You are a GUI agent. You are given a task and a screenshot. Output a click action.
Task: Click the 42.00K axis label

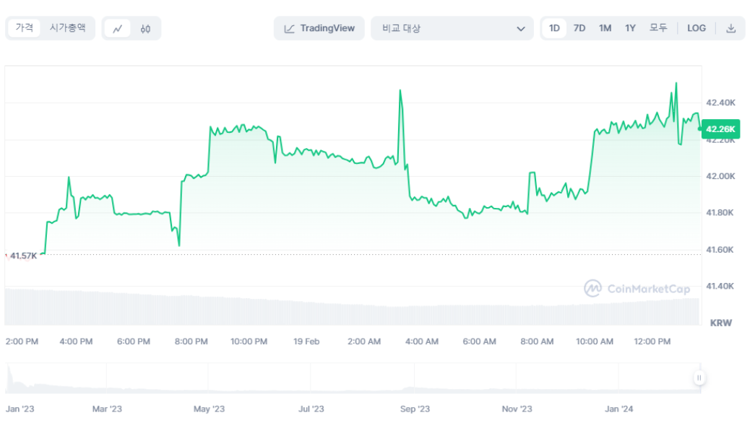720,176
